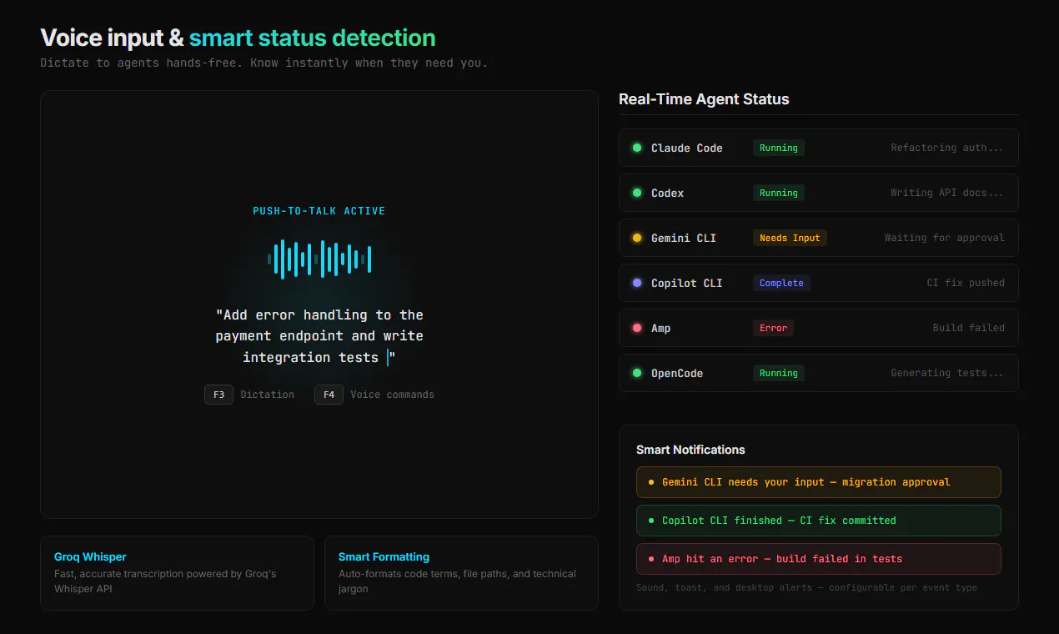Click the F3 key badge
Viewport: 1059px width, 634px height.
[218, 395]
